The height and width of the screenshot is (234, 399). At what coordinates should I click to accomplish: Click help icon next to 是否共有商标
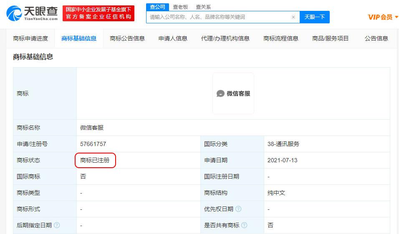(x=244, y=225)
